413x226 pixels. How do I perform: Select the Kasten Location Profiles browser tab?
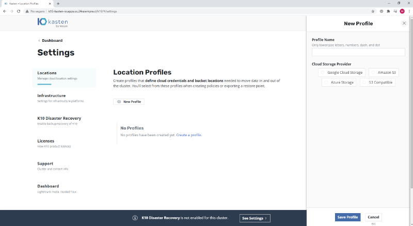click(x=26, y=4)
